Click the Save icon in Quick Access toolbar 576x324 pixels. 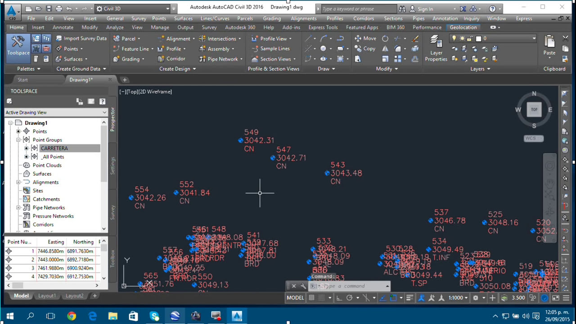49,9
